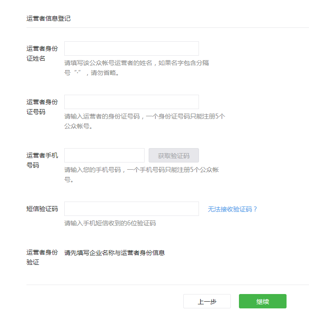
Task: Click the 运营者身份证姓名 field label
Action: click(42, 53)
